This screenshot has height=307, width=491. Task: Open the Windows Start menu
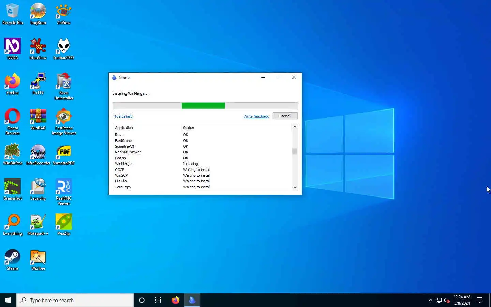(8, 300)
